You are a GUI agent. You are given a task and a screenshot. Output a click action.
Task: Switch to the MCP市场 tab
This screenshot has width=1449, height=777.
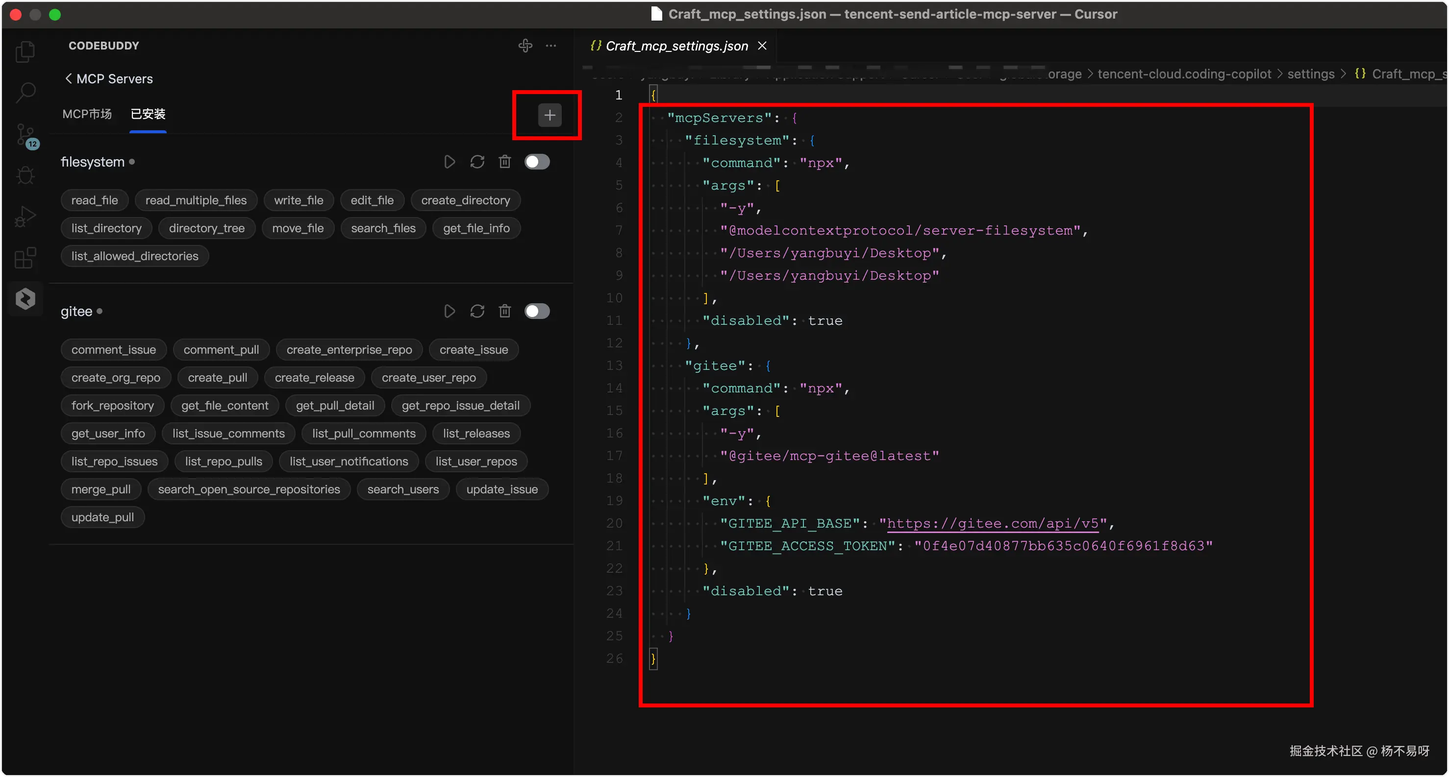point(87,114)
